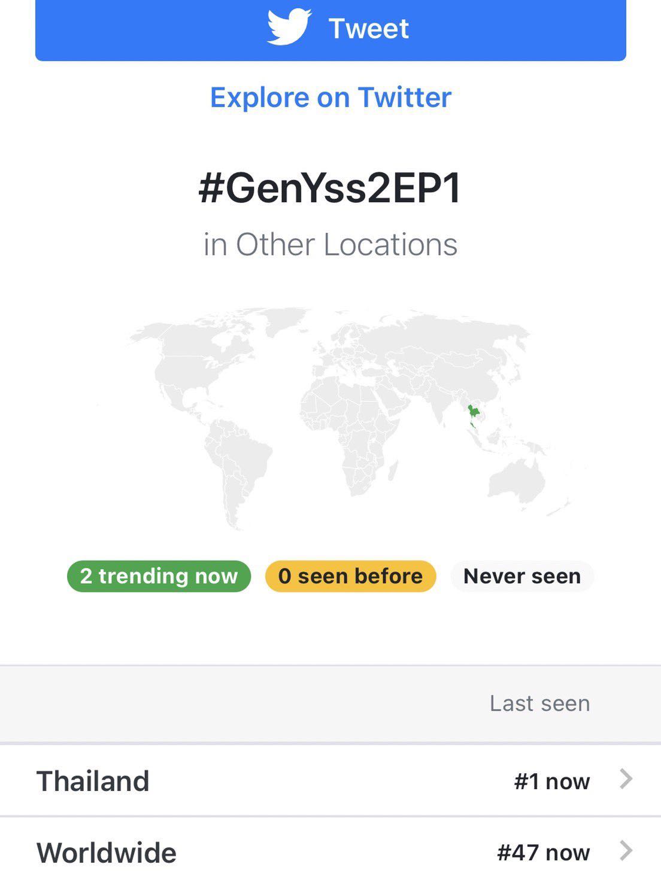The image size is (661, 888).
Task: Click the in Other Locations subtitle
Action: pyautogui.click(x=330, y=244)
